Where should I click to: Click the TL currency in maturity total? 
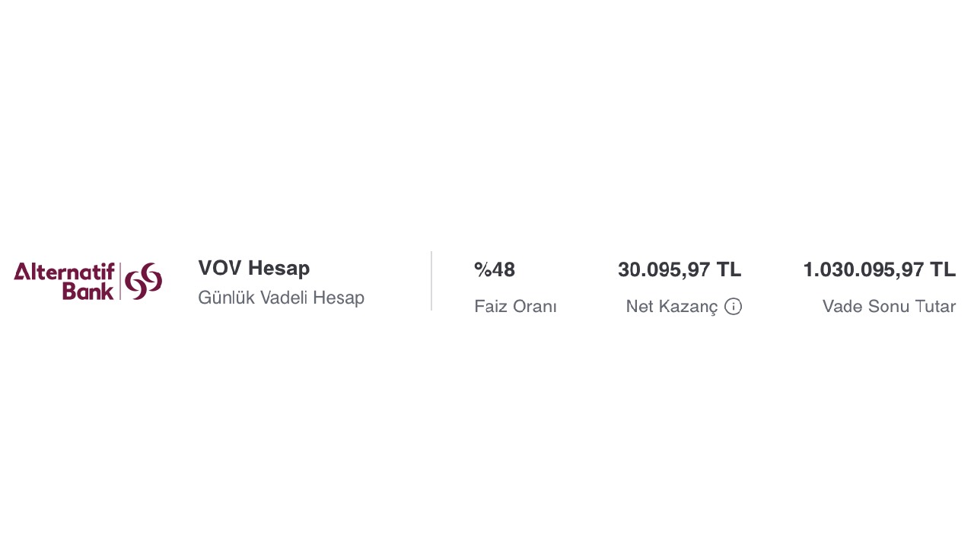pyautogui.click(x=943, y=269)
